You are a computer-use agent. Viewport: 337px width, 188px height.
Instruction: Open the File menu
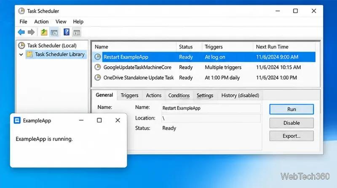click(x=23, y=22)
